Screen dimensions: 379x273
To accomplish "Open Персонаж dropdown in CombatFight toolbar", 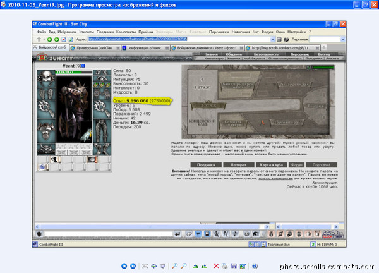I will point(343,39).
